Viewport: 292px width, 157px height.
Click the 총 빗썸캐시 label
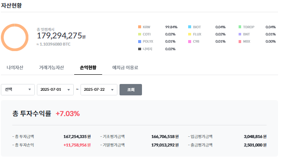[x=45, y=29]
